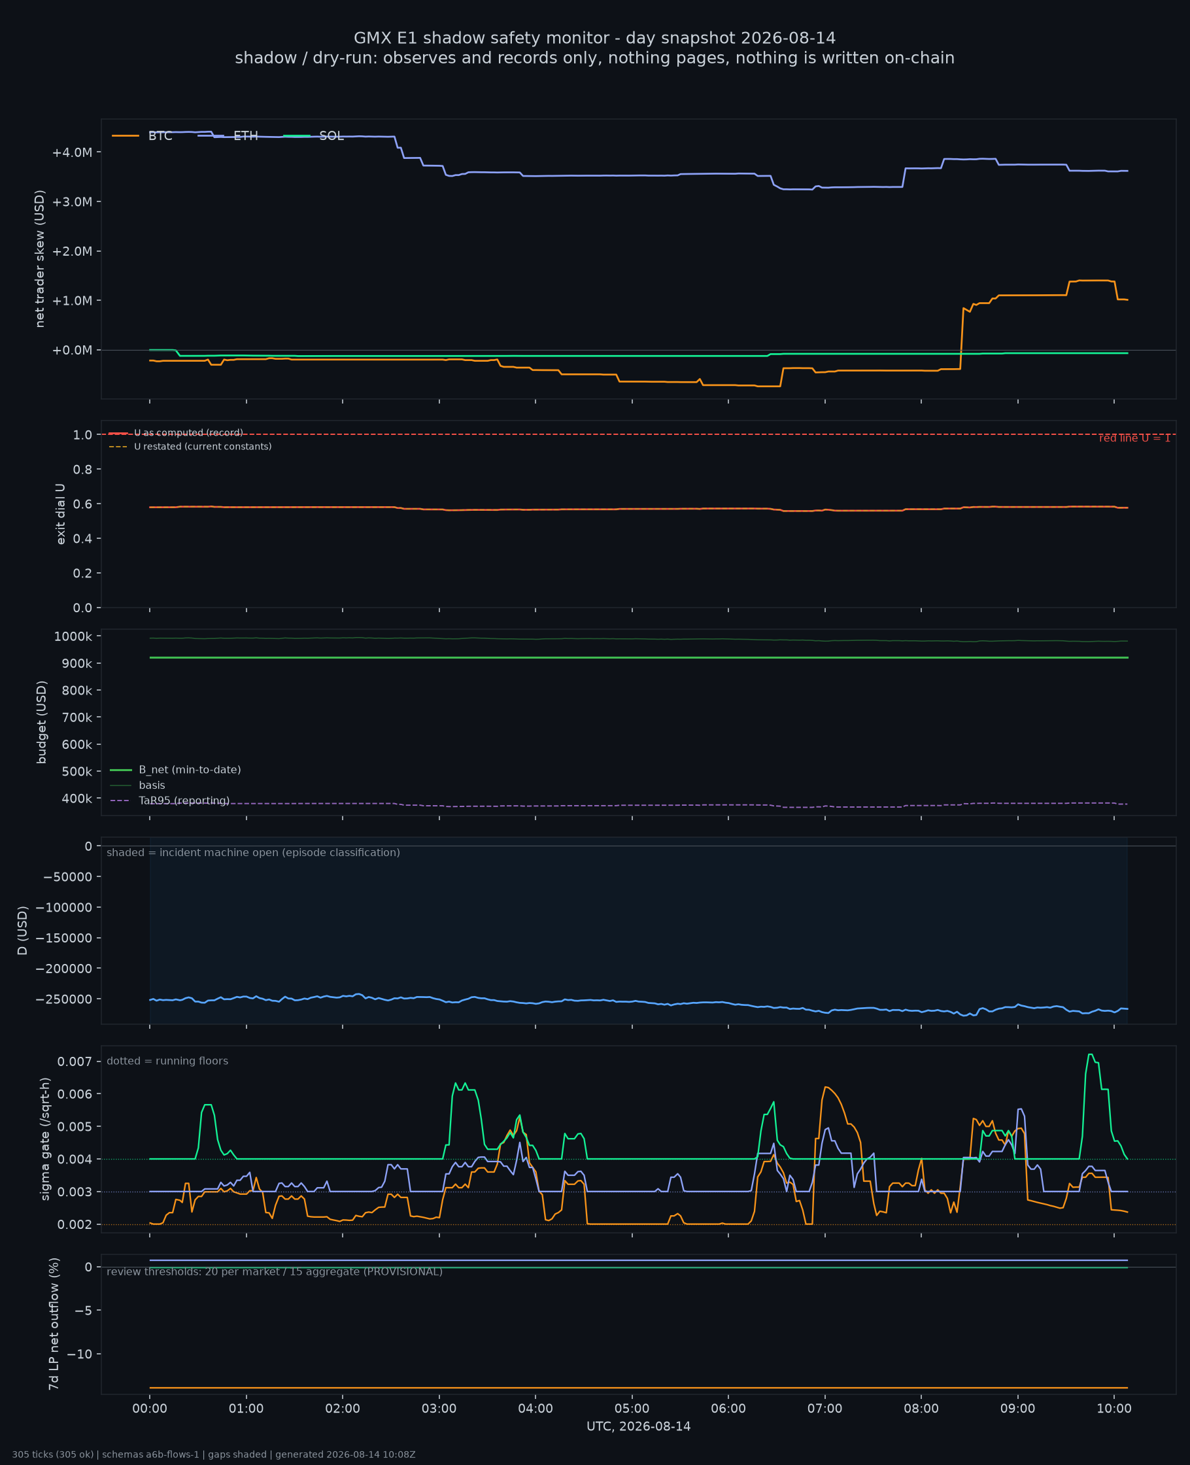Click the '09:00' time tick label

[x=1017, y=1408]
